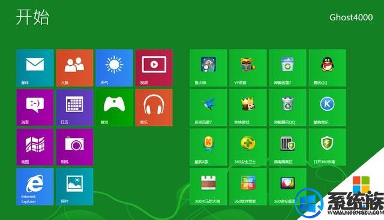Image resolution: width=384 pixels, height=220 pixels.
Task: Launch the 鲁大师 tile
Action: point(208,68)
